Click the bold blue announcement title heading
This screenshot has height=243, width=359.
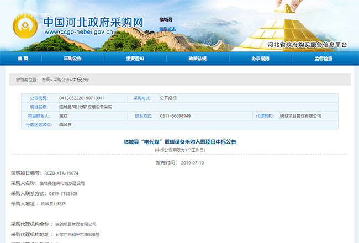pyautogui.click(x=179, y=142)
